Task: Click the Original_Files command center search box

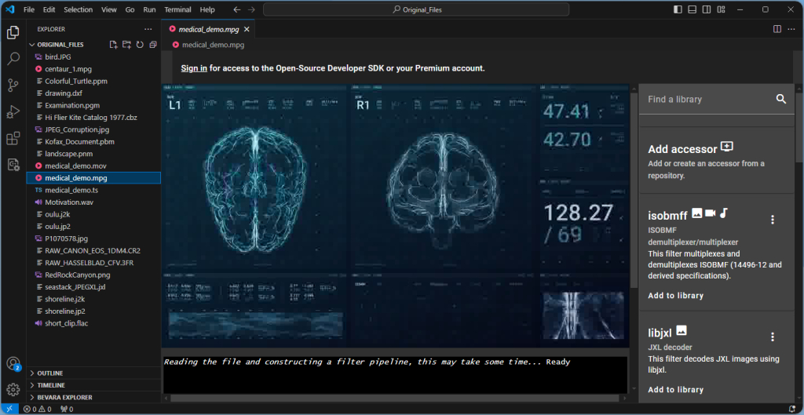Action: (x=416, y=9)
